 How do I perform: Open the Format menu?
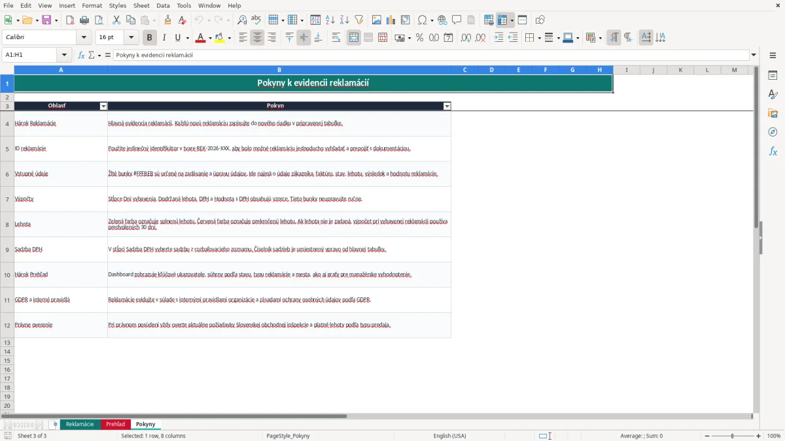[x=92, y=5]
